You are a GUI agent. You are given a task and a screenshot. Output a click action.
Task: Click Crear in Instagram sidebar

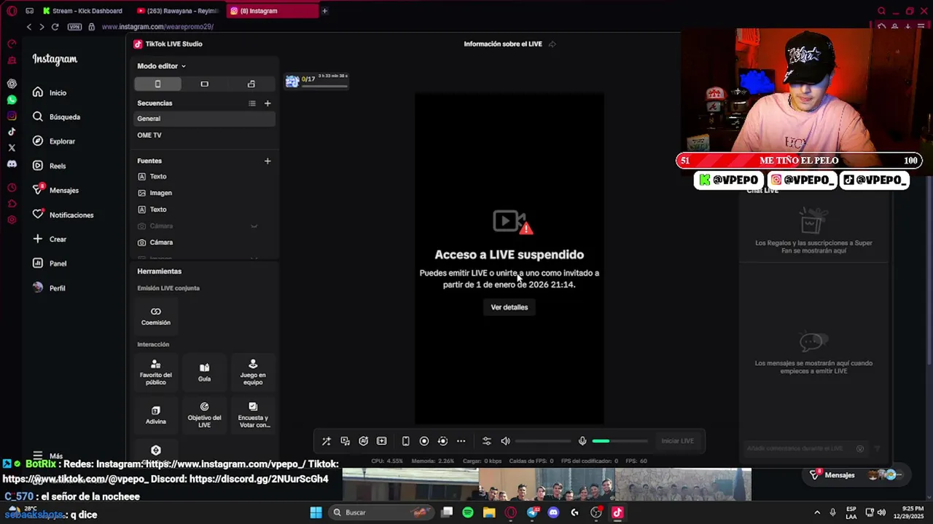tap(50, 239)
